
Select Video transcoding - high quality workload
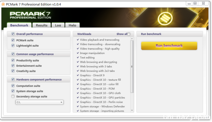click(x=100, y=49)
